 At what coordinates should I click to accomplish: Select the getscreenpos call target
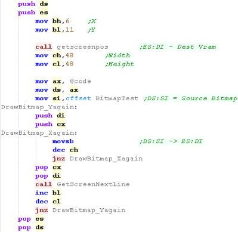pyautogui.click(x=82, y=47)
